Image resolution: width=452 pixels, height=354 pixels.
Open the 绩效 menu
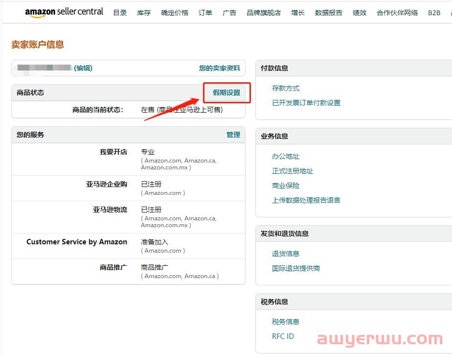pos(360,13)
